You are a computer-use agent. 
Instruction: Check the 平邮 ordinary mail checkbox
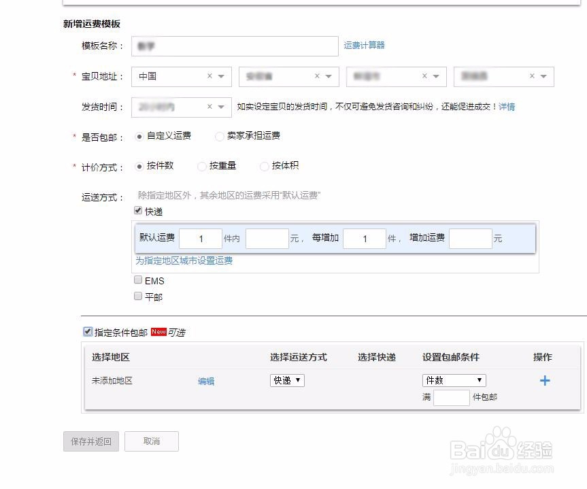[138, 295]
